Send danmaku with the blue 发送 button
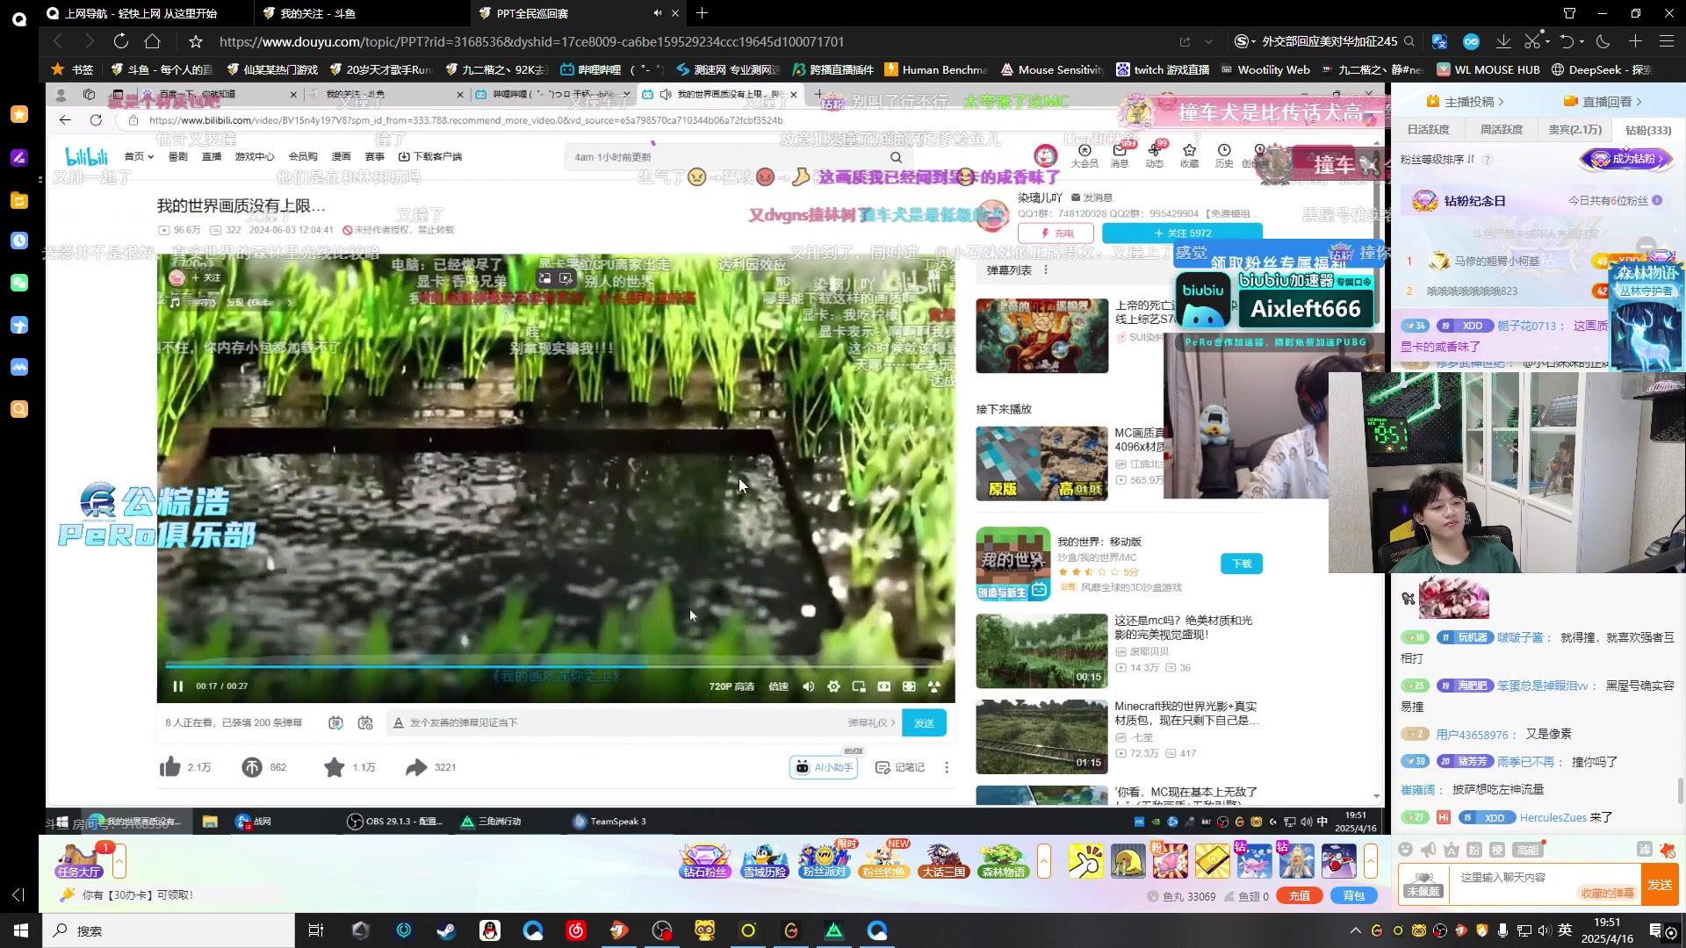Image resolution: width=1686 pixels, height=948 pixels. (x=924, y=722)
